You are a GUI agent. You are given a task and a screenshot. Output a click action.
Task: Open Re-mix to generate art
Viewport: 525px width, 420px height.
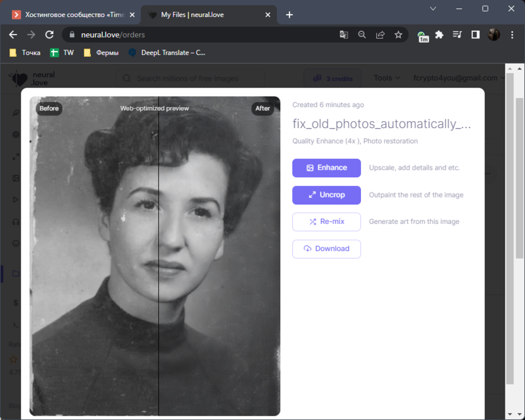point(326,222)
